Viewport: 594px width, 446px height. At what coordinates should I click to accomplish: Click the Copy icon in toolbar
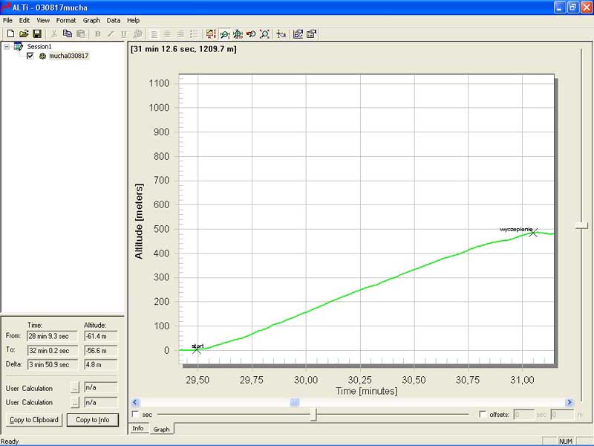(68, 34)
